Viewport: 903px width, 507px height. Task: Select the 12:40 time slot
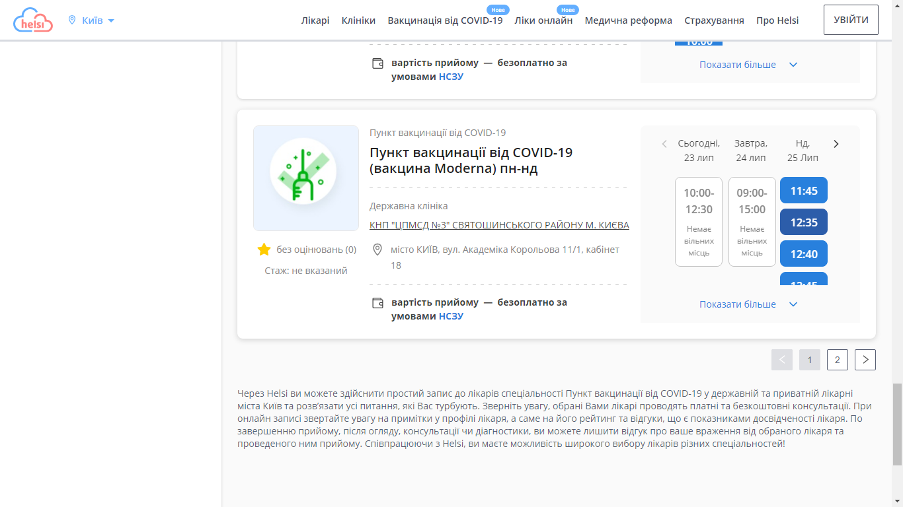coord(804,254)
